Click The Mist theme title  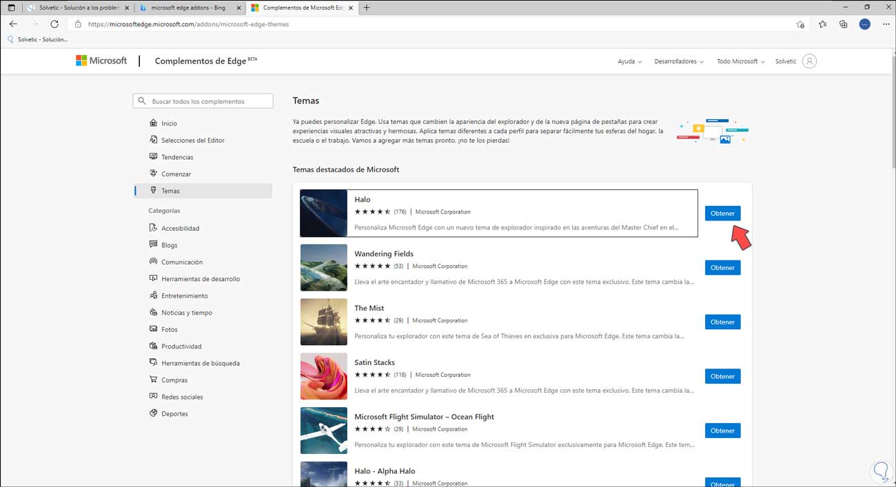coord(369,308)
